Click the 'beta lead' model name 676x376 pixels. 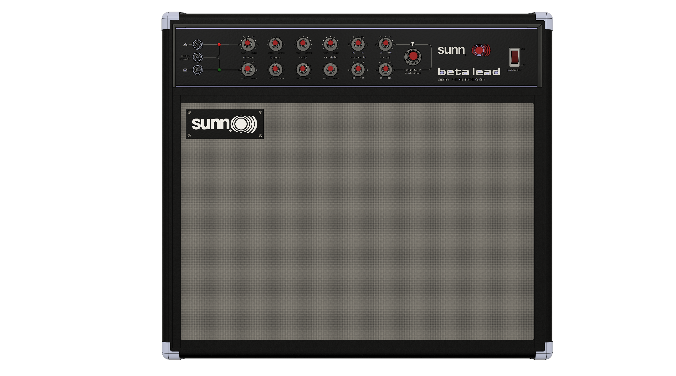(469, 72)
